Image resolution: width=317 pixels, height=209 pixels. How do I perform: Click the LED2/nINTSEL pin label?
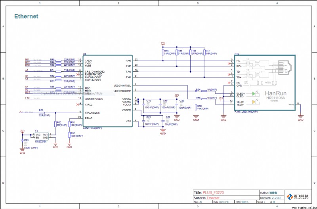[122, 85]
